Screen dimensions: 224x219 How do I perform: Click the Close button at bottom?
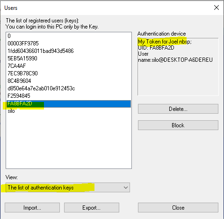[178, 208]
